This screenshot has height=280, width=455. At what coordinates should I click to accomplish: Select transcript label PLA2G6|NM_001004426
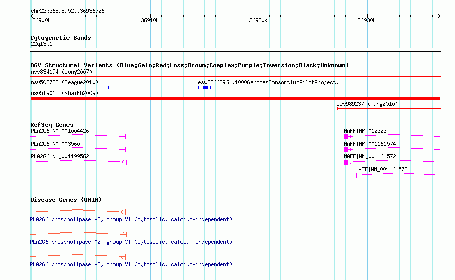click(x=60, y=131)
